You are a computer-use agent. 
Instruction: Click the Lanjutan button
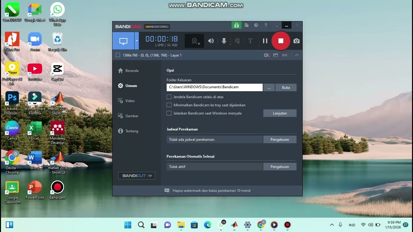pyautogui.click(x=280, y=113)
